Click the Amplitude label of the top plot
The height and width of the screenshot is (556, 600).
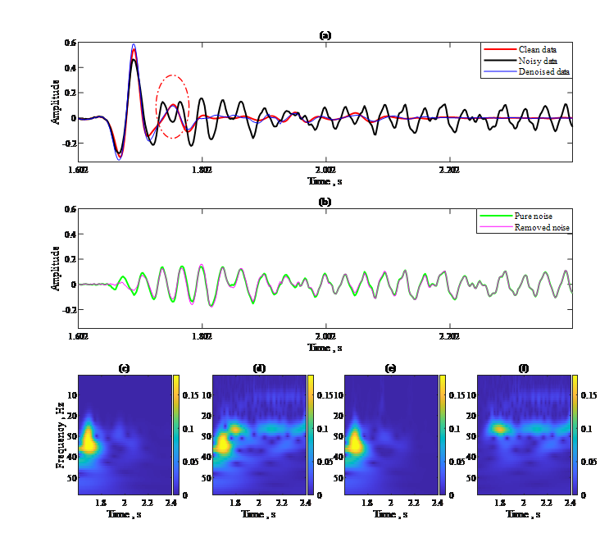(56, 102)
